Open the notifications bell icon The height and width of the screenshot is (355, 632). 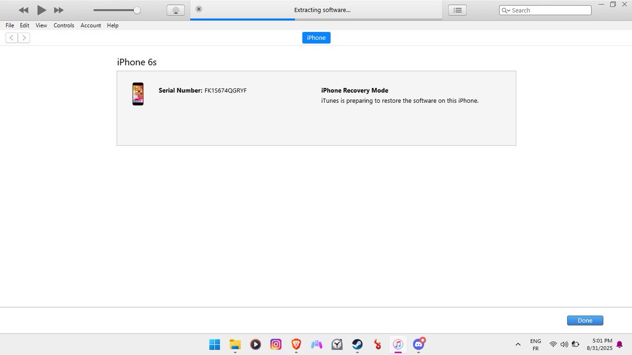tap(619, 344)
